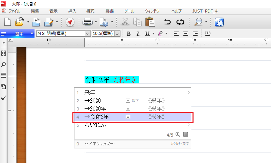
Task: Open the ヘルプ menu
Action: (176, 11)
